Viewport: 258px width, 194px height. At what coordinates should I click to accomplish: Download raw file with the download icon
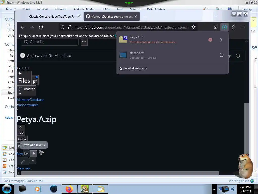click(34, 154)
